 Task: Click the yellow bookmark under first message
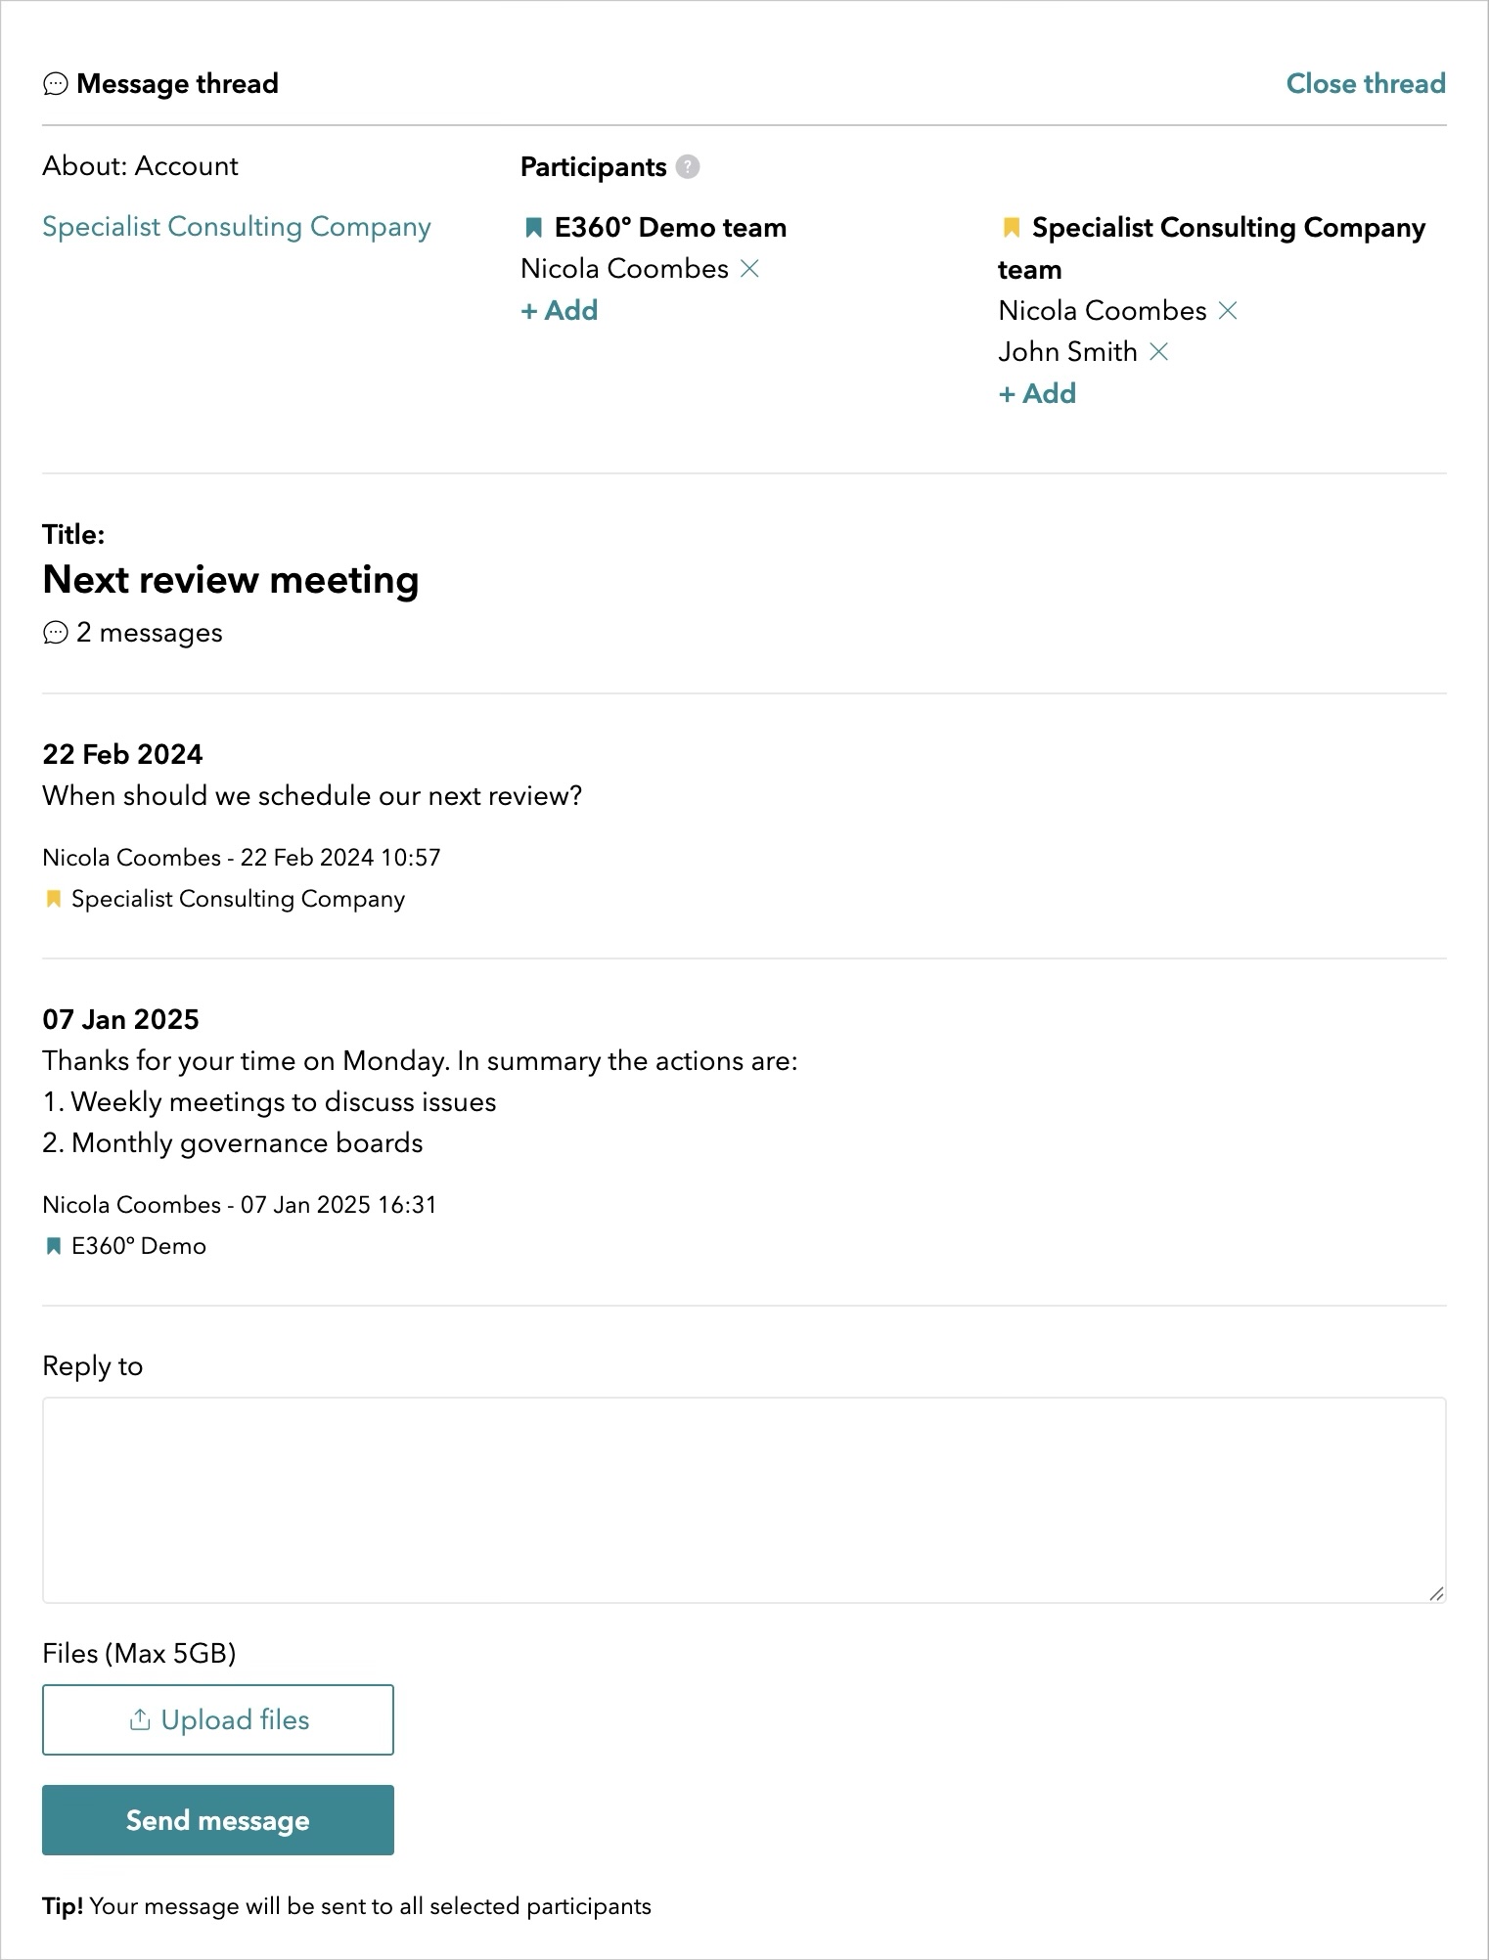(54, 898)
